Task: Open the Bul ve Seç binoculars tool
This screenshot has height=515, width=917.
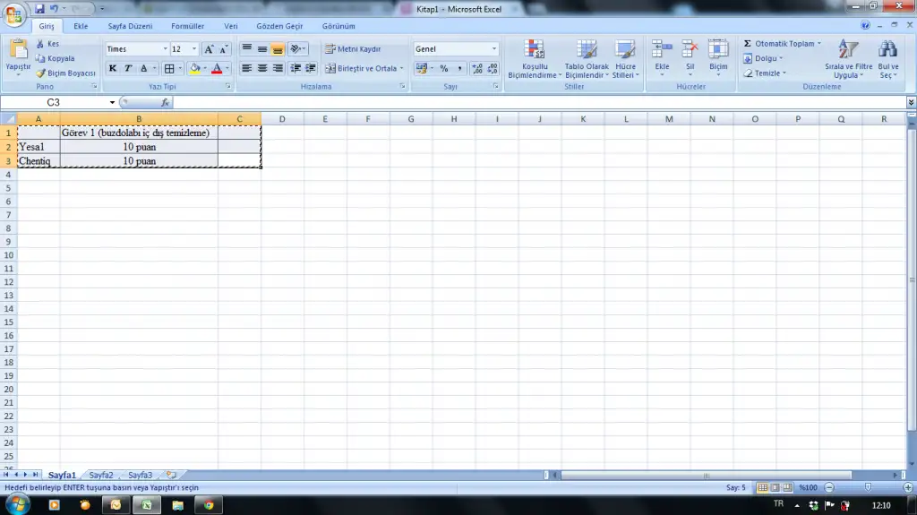Action: point(887,59)
